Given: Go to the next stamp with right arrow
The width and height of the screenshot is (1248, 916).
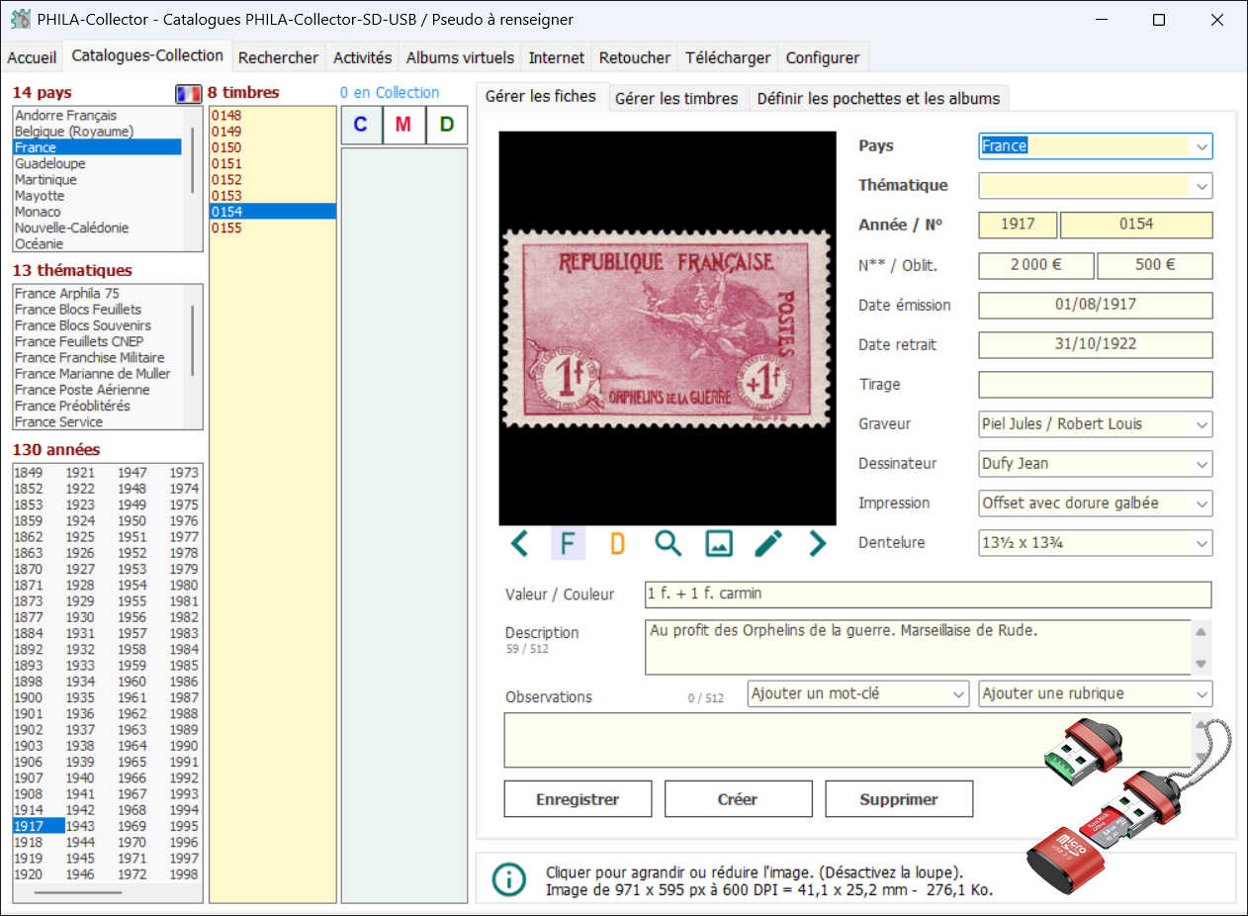Looking at the screenshot, I should coord(817,543).
